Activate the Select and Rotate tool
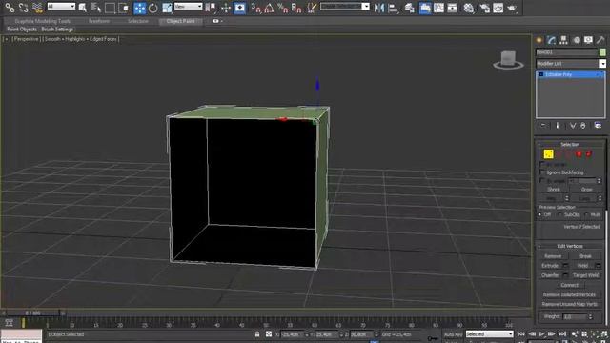The width and height of the screenshot is (610, 343). pos(152,8)
